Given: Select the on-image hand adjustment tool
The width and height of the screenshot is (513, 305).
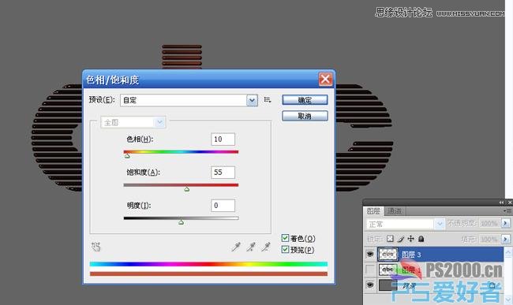Looking at the screenshot, I should coord(95,247).
